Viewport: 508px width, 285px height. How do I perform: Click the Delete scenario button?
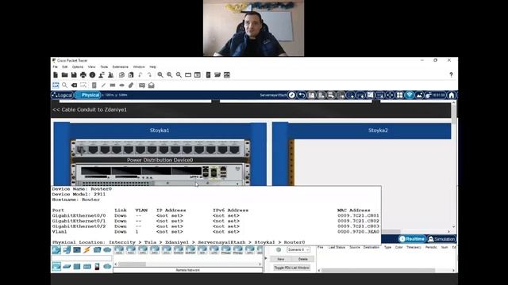303,259
